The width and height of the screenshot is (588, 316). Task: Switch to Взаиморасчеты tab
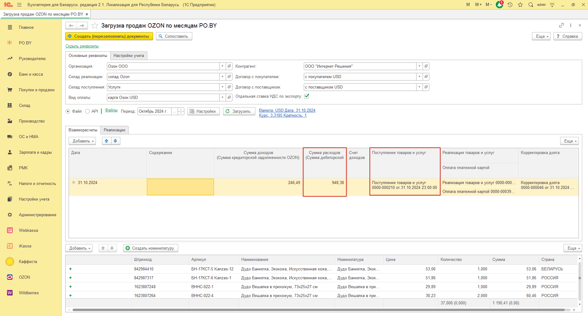click(x=83, y=130)
